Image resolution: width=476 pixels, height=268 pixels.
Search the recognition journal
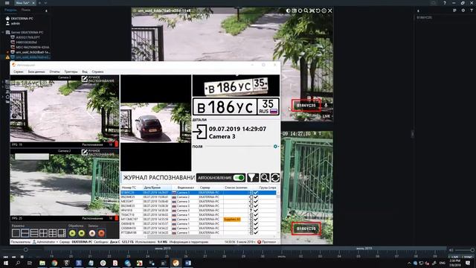pos(265,177)
